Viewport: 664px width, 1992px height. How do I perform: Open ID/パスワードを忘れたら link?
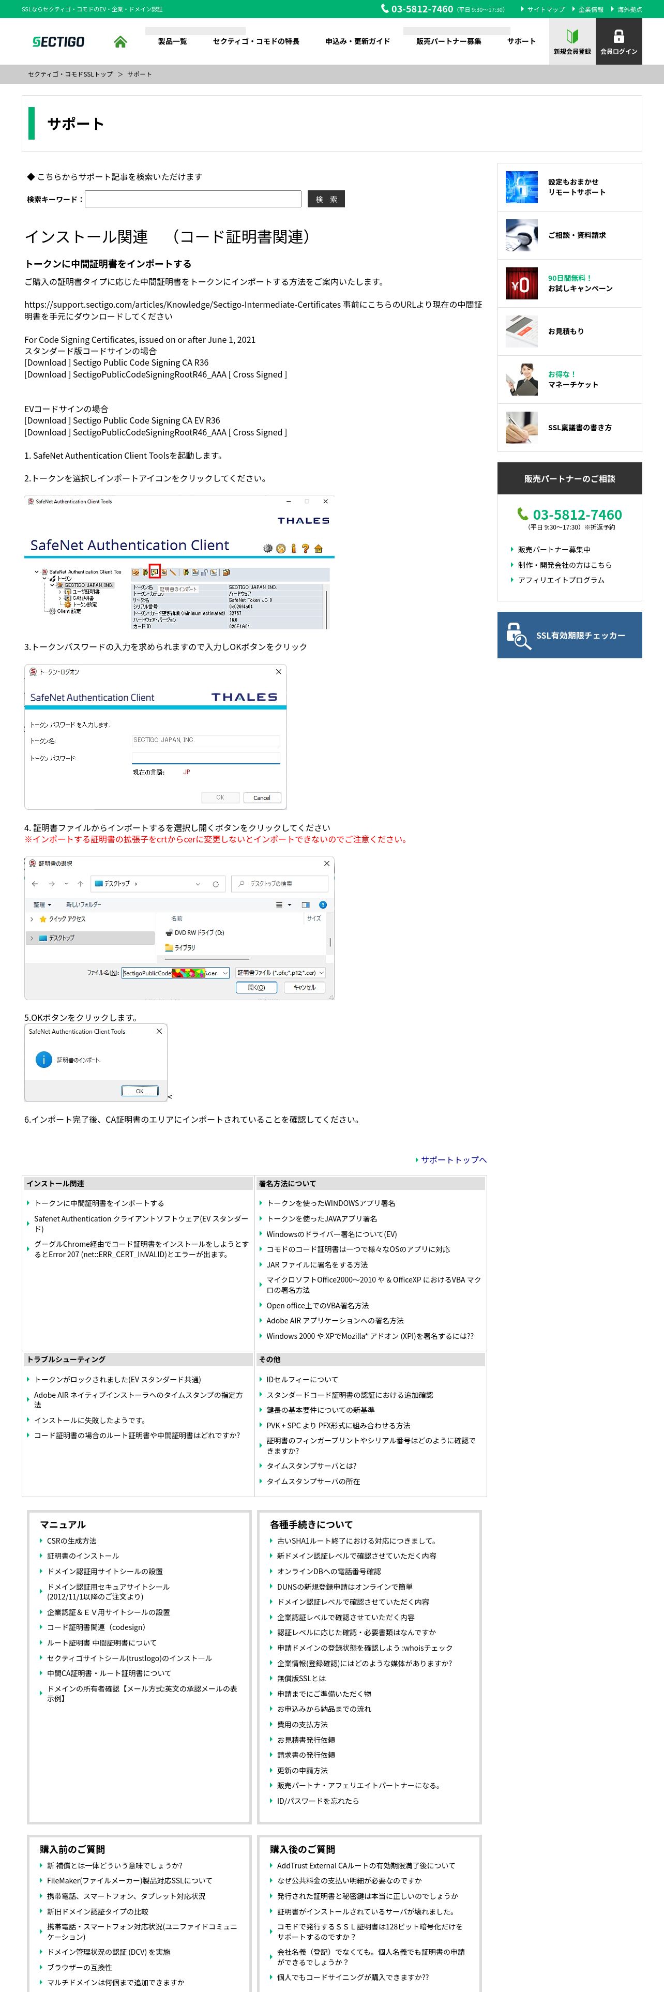(318, 1801)
